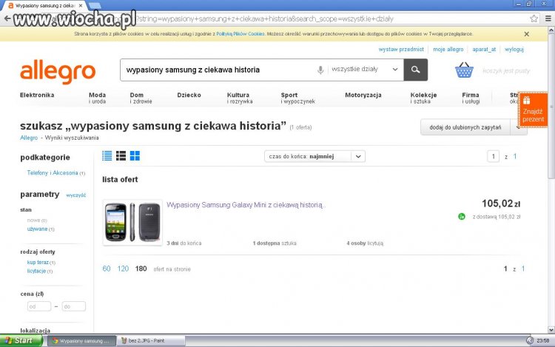
Task: Click the 4 osoby licytują text
Action: tap(365, 243)
